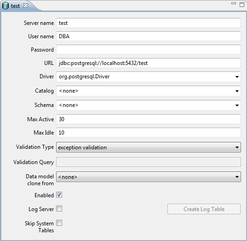
Task: Maximize the editor panel
Action: 242,5
